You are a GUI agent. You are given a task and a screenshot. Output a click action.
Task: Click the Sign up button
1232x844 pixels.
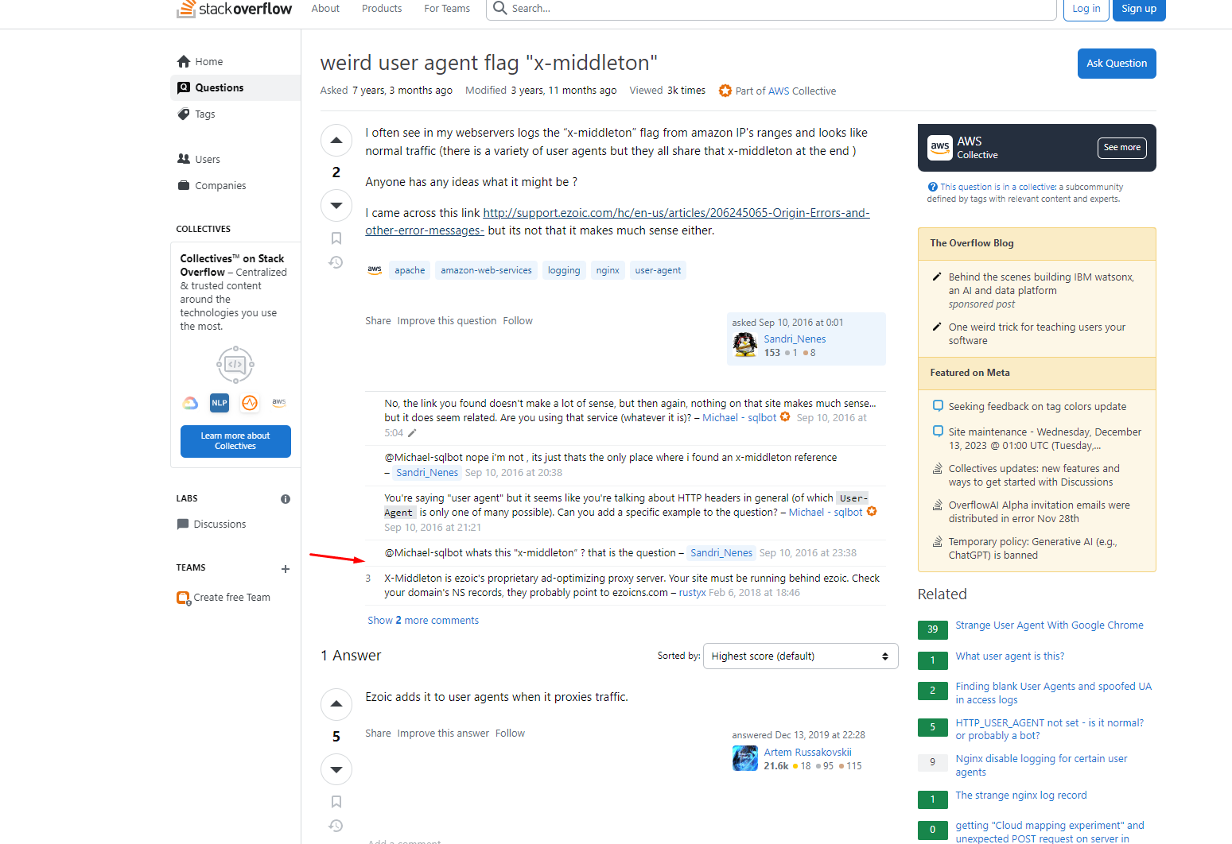click(x=1139, y=9)
